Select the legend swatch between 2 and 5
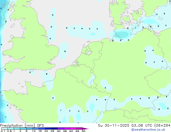This screenshot has width=171, height=132. click(x=23, y=128)
